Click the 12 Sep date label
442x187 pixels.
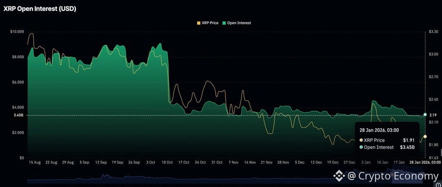[x=101, y=163]
